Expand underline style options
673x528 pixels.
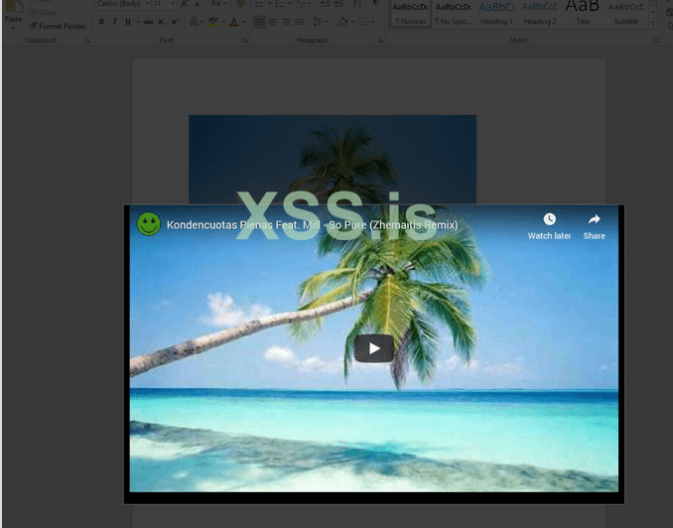coord(138,22)
